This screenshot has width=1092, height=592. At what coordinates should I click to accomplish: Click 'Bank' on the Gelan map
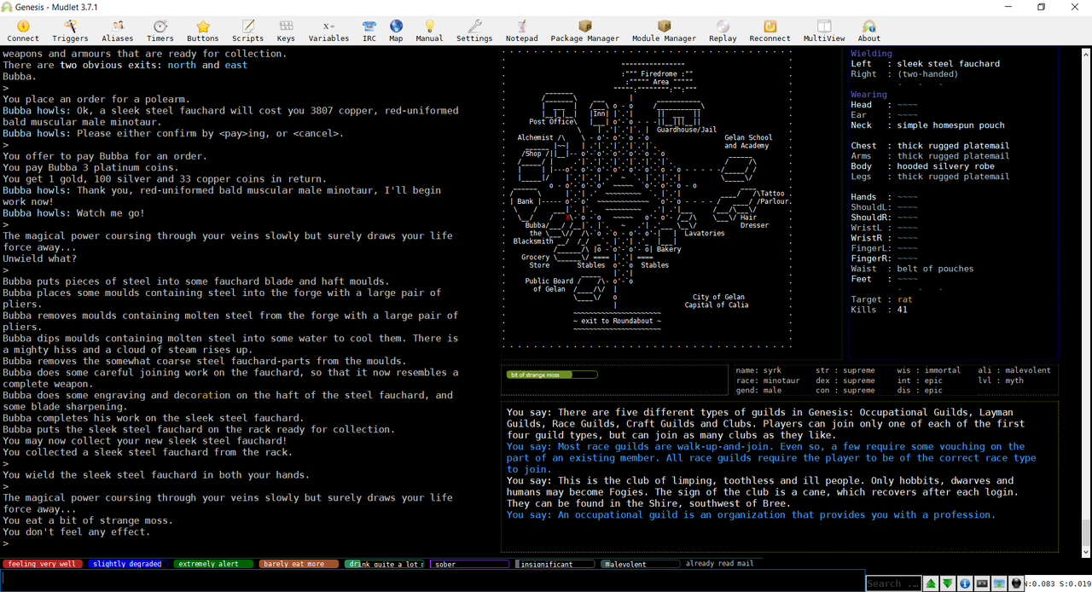(x=525, y=201)
